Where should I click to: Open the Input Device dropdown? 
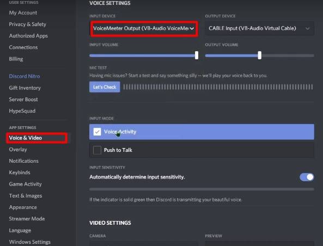[144, 28]
